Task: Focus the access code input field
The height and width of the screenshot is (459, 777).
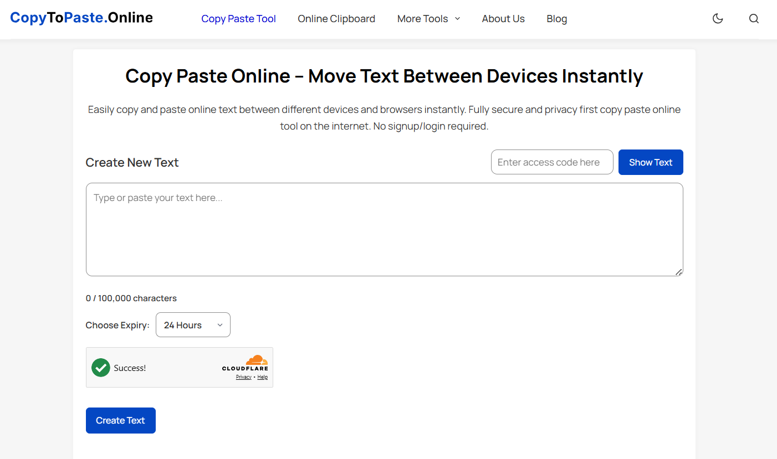Action: point(552,162)
